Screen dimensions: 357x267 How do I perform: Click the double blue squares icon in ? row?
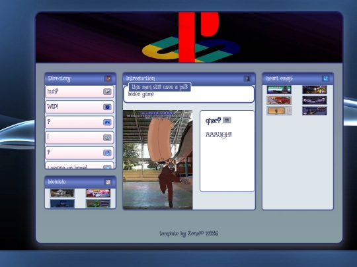click(107, 122)
